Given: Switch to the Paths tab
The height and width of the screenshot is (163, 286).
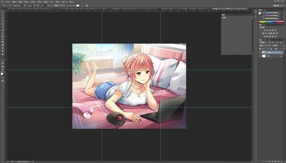Looking at the screenshot, I should coord(269,40).
